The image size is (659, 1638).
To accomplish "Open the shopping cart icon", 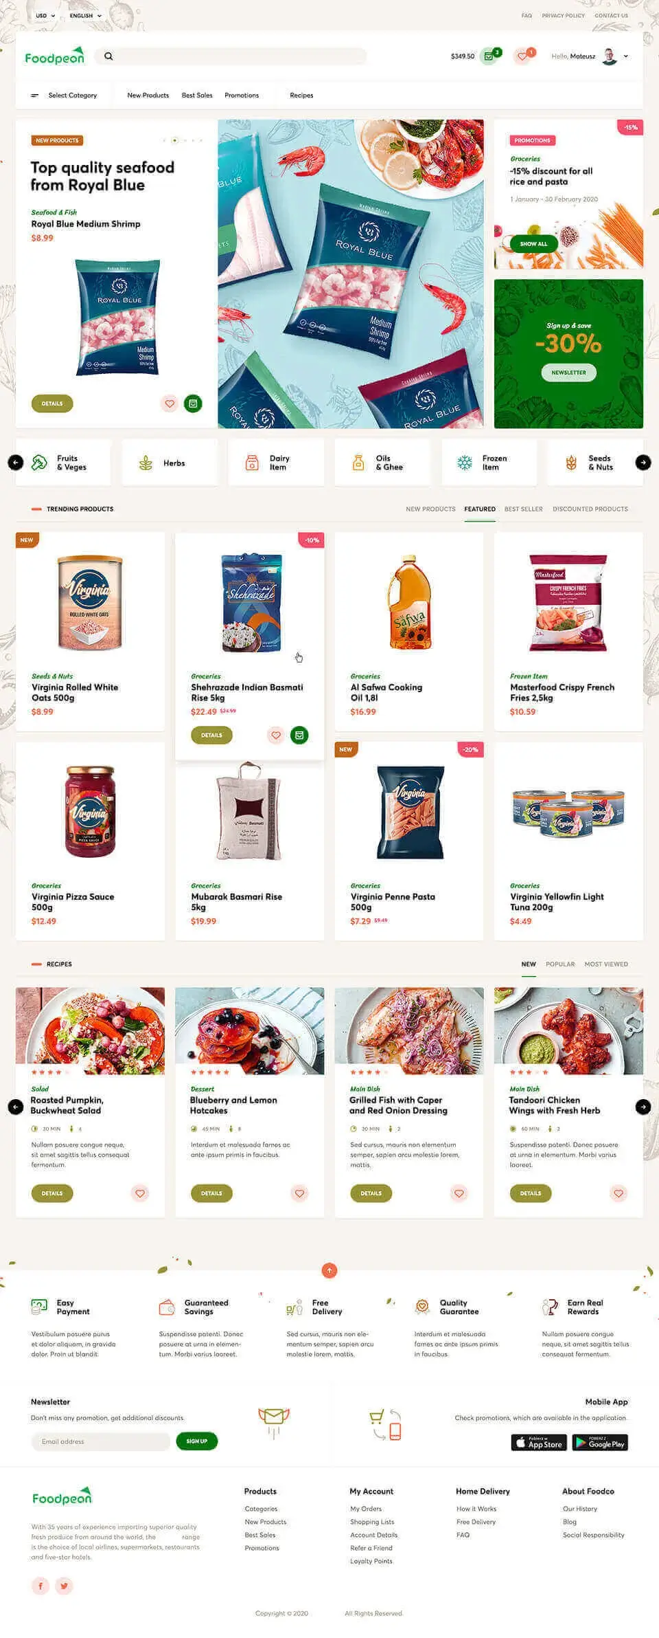I will pos(489,56).
